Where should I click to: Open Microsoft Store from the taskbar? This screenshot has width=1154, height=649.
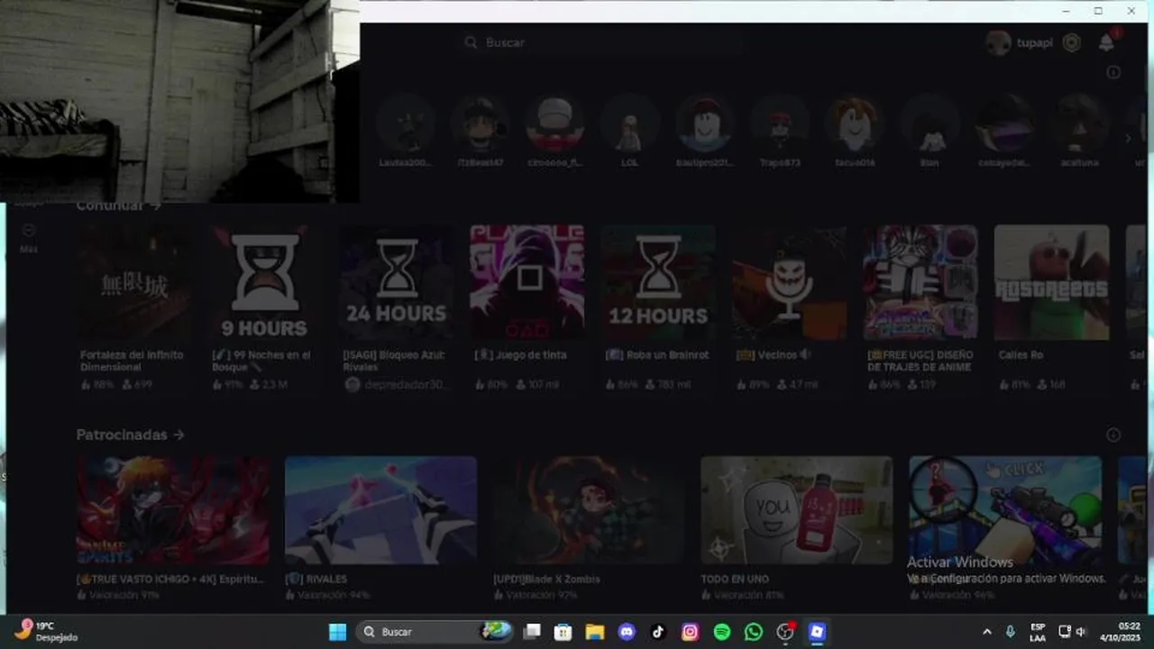(x=563, y=632)
